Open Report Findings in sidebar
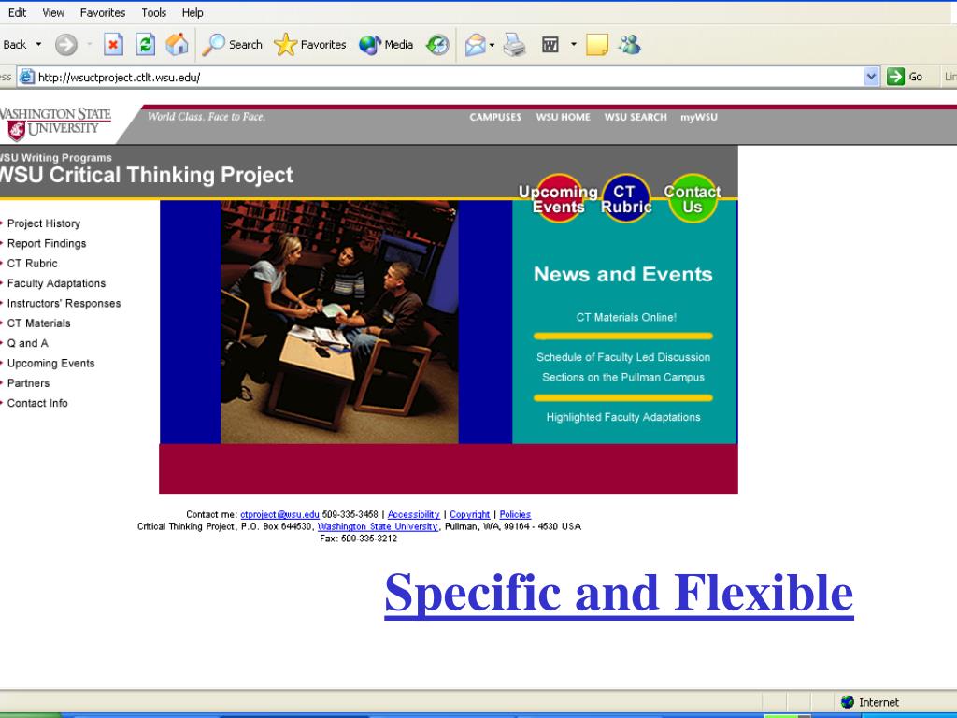The height and width of the screenshot is (718, 957). click(47, 244)
